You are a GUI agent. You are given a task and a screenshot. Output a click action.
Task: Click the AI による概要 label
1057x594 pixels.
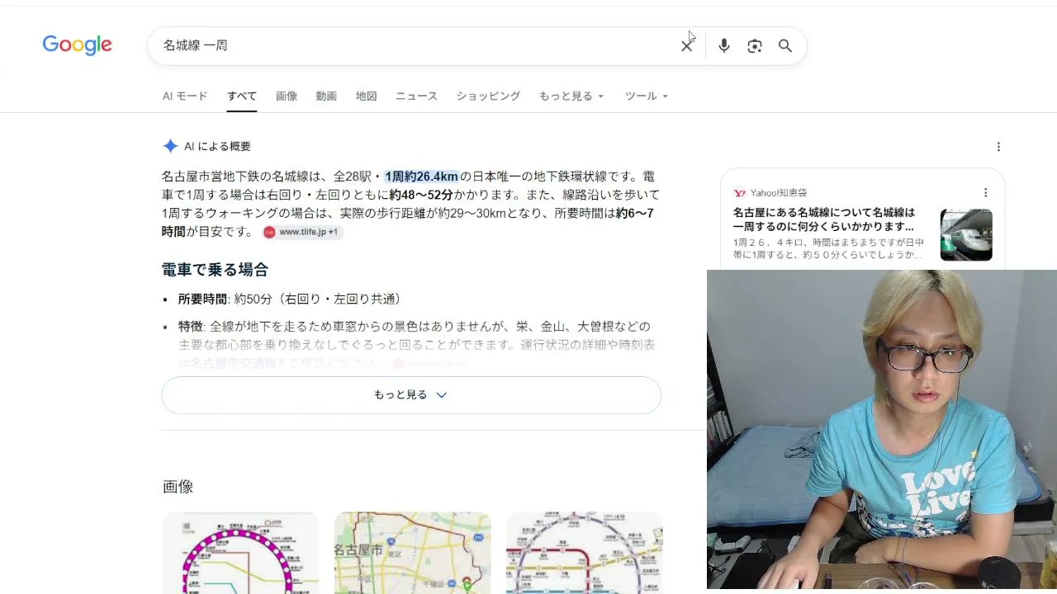click(217, 146)
